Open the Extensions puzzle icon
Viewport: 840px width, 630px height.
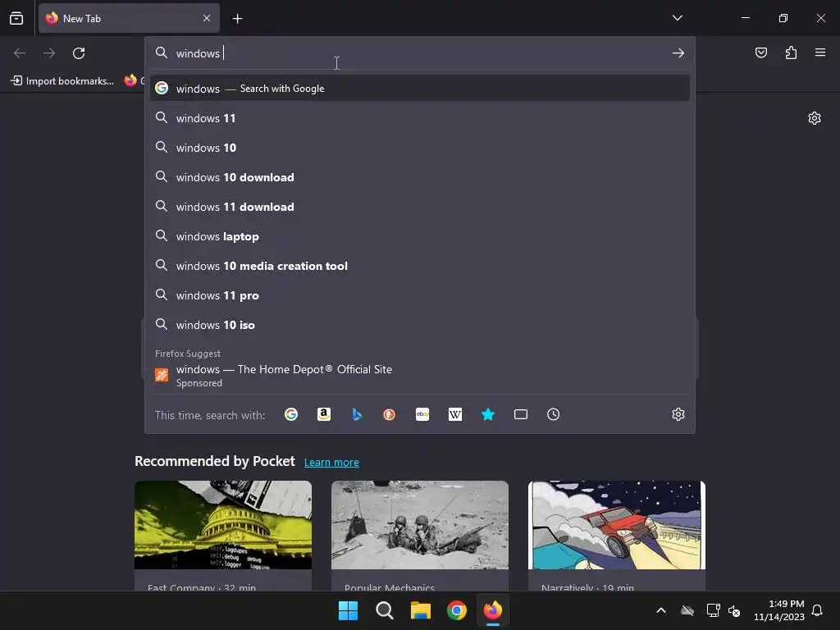click(x=792, y=52)
